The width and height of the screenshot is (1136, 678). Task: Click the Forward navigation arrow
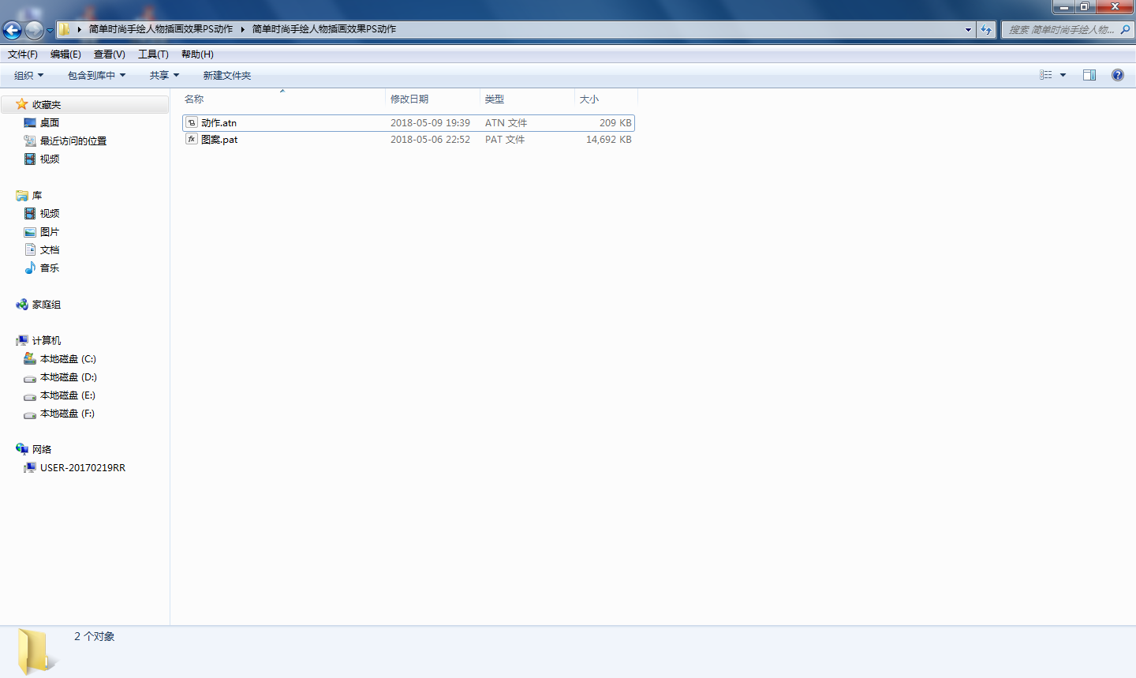tap(34, 30)
